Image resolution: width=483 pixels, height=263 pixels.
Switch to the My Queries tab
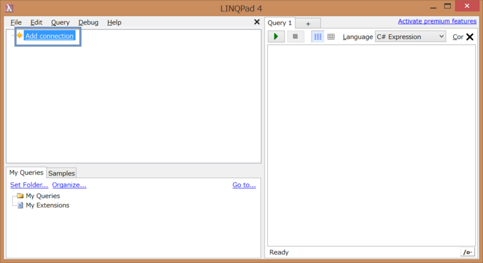point(26,172)
